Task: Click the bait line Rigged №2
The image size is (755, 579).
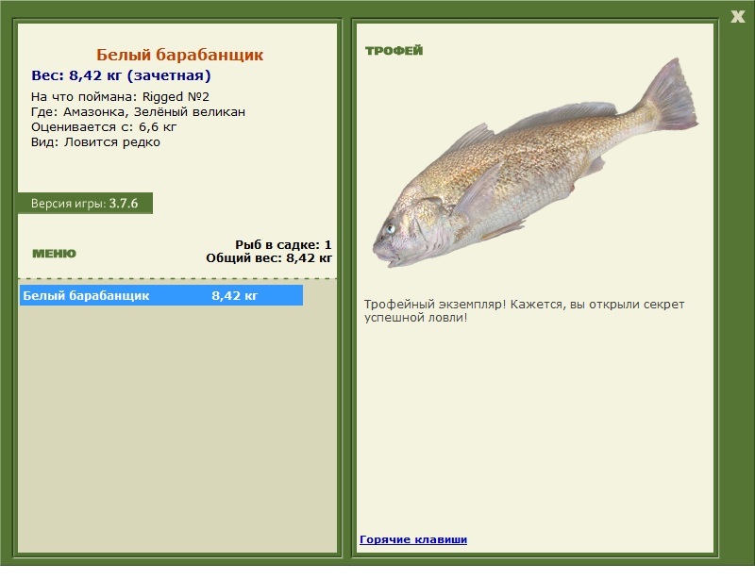Action: pos(120,97)
